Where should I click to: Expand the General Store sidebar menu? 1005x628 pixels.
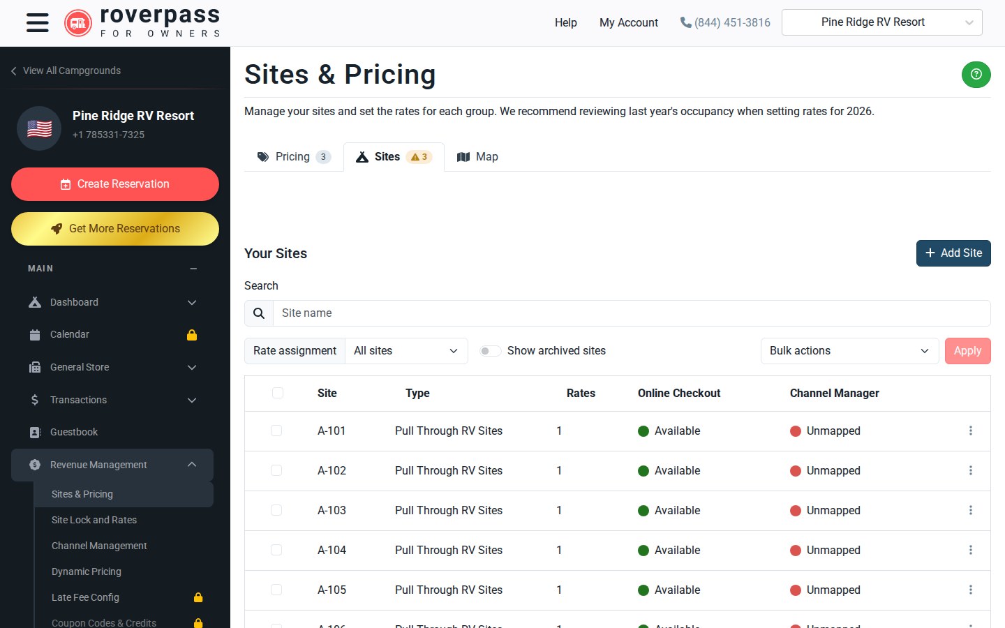(x=112, y=367)
